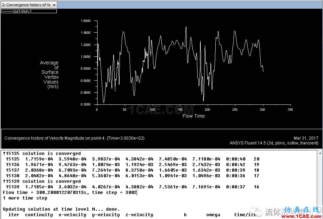Click the 0:00:37 time estimate value
323x219 pixels.
236,187
